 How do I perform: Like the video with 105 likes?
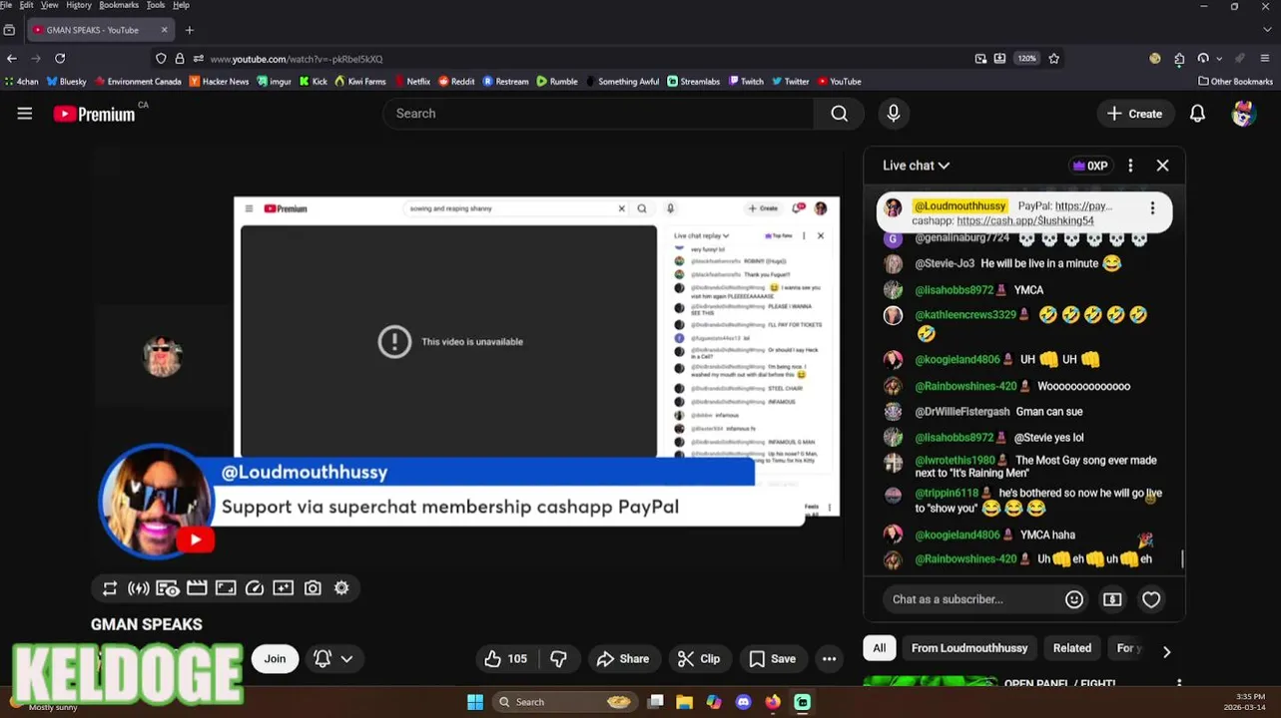pos(506,659)
